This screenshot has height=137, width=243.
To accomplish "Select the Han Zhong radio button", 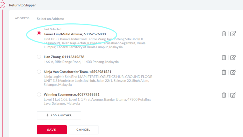I will click(x=39, y=57).
